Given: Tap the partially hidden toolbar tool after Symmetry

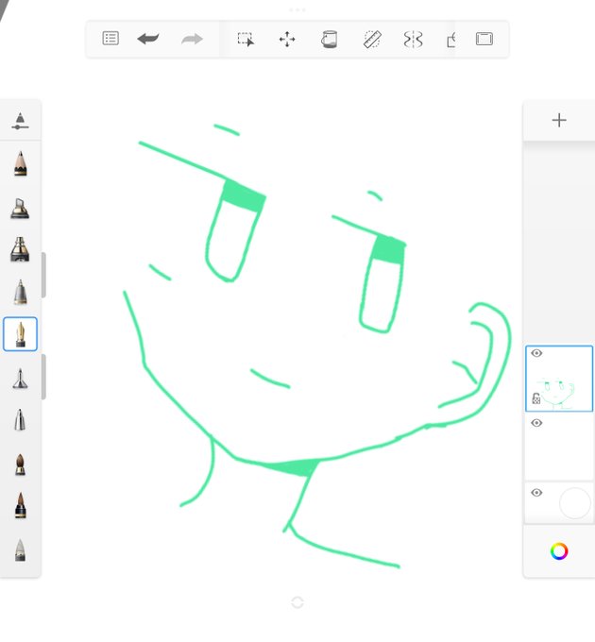Looking at the screenshot, I should pyautogui.click(x=450, y=40).
